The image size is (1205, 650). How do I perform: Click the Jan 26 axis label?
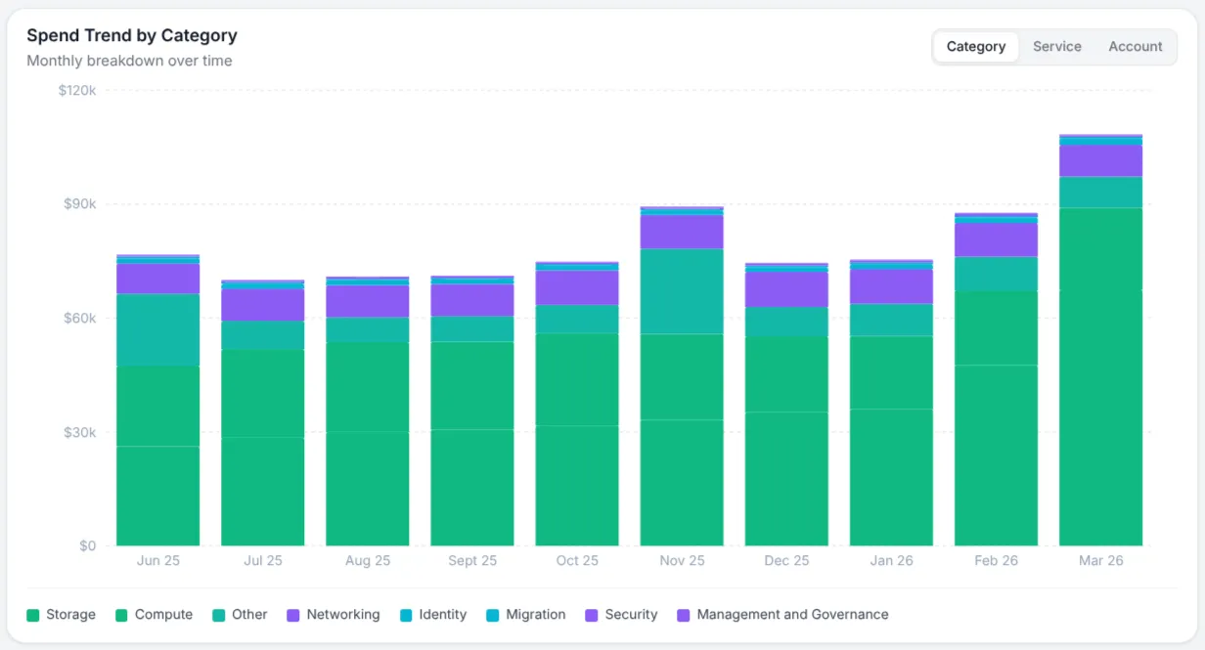[x=891, y=561]
